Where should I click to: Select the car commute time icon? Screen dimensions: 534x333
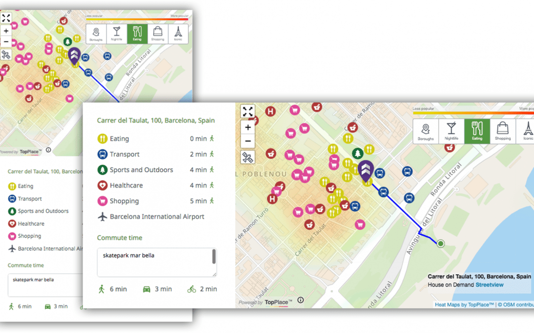click(147, 289)
